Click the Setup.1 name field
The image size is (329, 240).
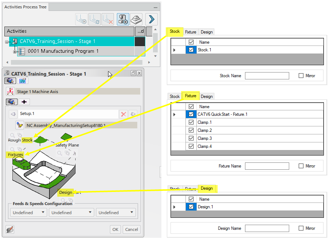click(68, 114)
